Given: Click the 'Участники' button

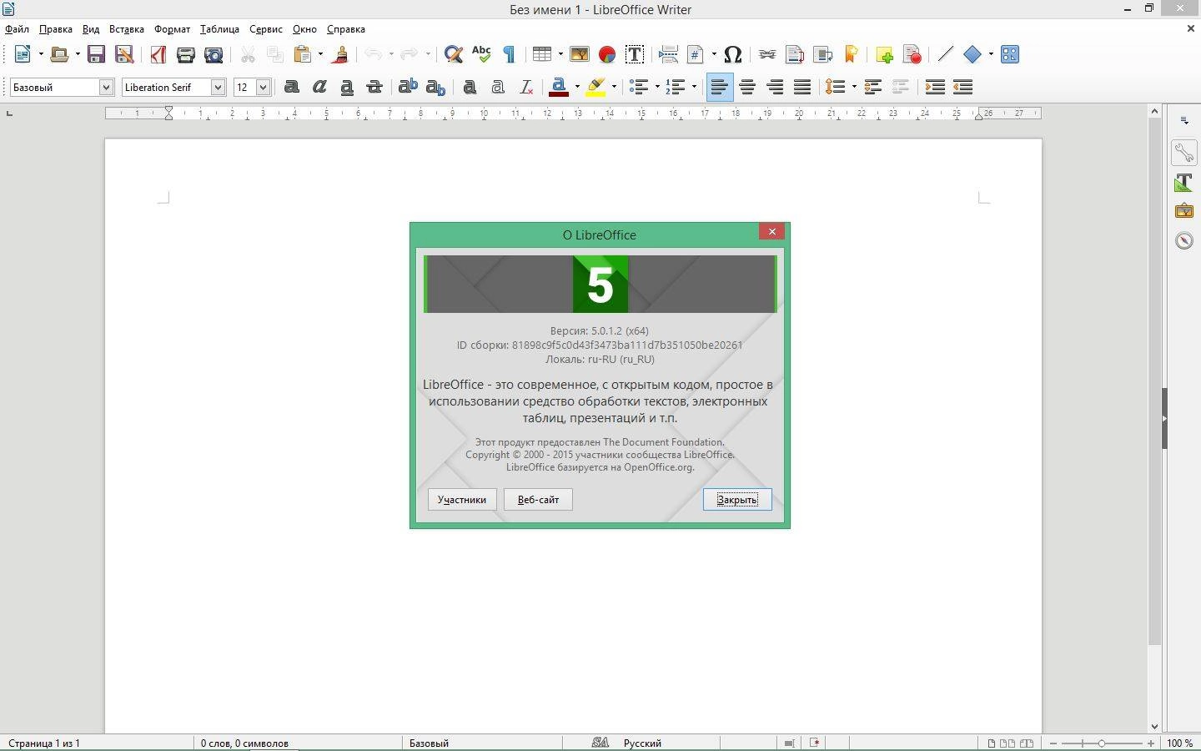Looking at the screenshot, I should click(462, 499).
